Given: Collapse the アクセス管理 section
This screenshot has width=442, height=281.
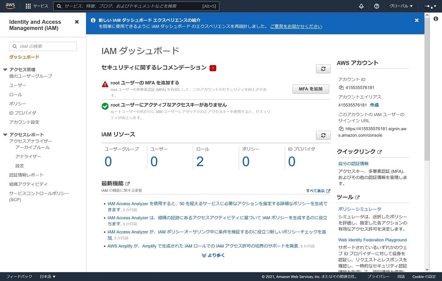Looking at the screenshot, I should click(5, 70).
